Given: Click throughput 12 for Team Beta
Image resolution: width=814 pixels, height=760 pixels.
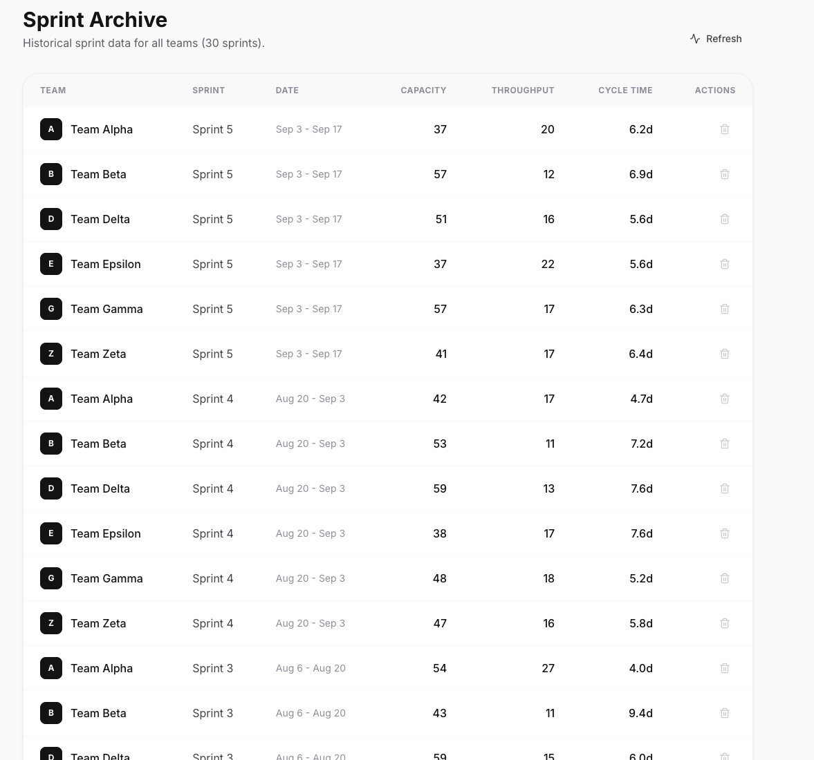Looking at the screenshot, I should (548, 174).
